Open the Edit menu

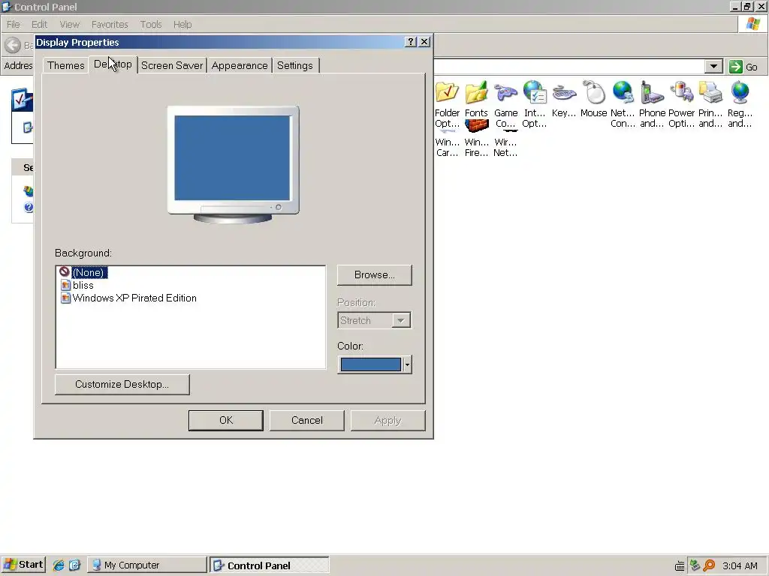tap(39, 24)
